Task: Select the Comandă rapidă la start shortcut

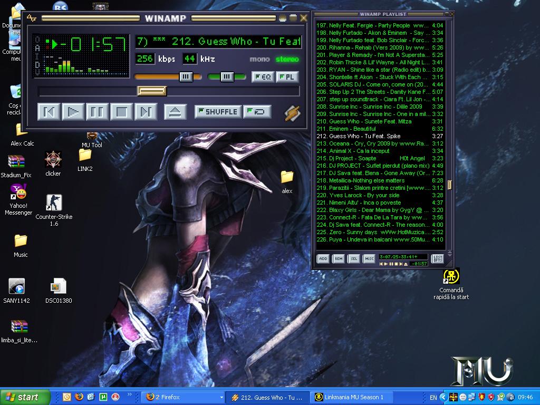Action: click(x=451, y=284)
